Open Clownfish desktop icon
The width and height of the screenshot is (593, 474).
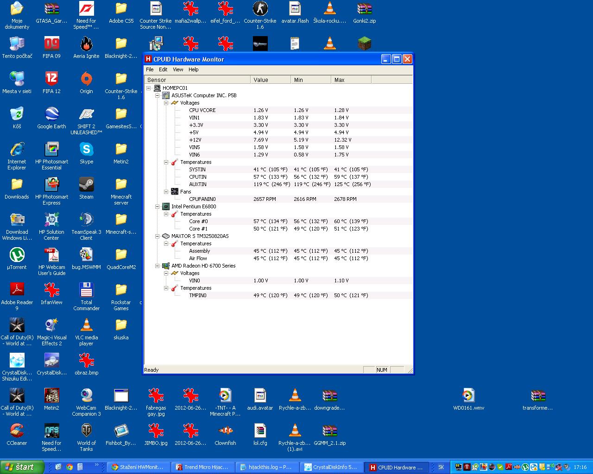click(226, 435)
